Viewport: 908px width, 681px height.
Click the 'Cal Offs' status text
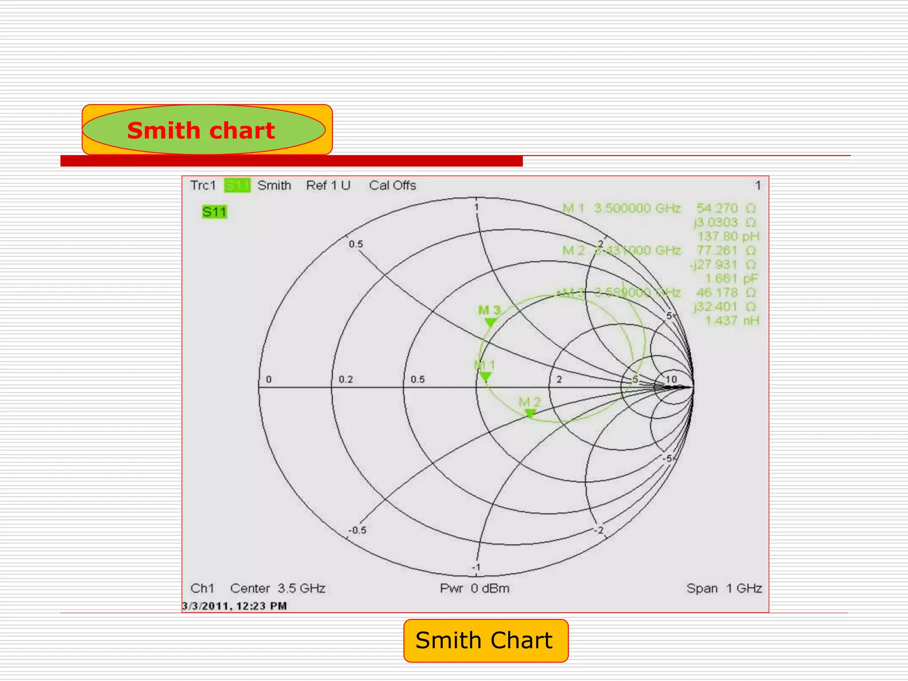click(x=393, y=185)
